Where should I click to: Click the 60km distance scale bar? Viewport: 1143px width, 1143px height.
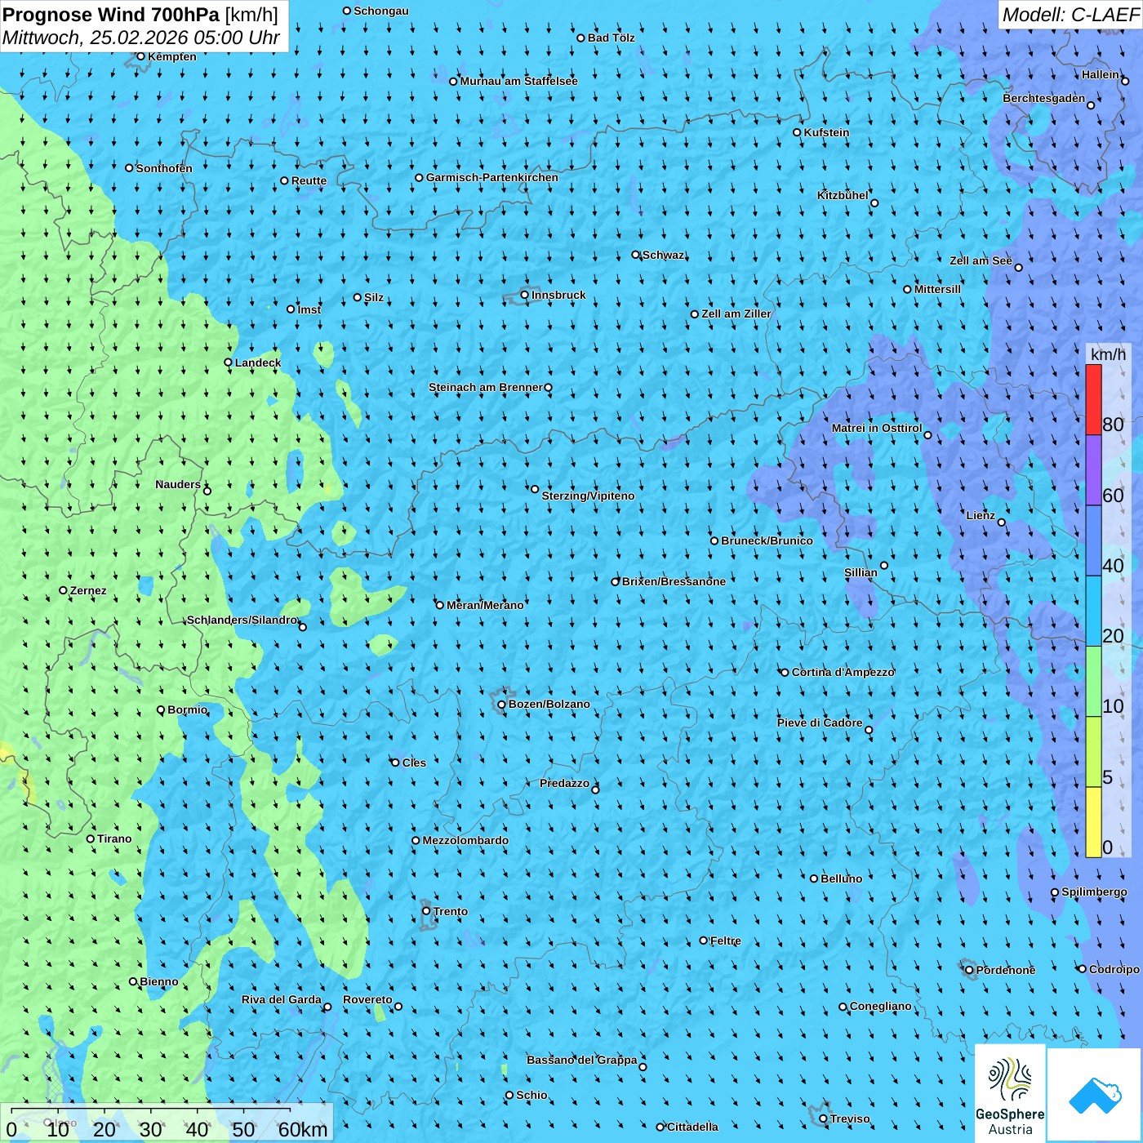[151, 1110]
